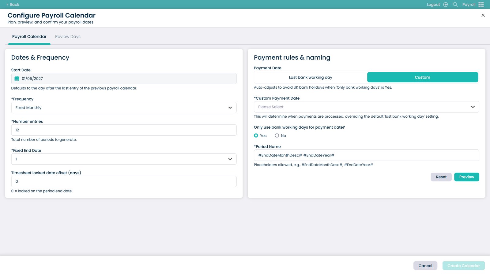Click the Start Date calendar icon
Viewport: 490px width, 275px height.
tap(17, 79)
